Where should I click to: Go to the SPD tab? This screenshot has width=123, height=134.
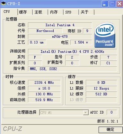[71, 12]
